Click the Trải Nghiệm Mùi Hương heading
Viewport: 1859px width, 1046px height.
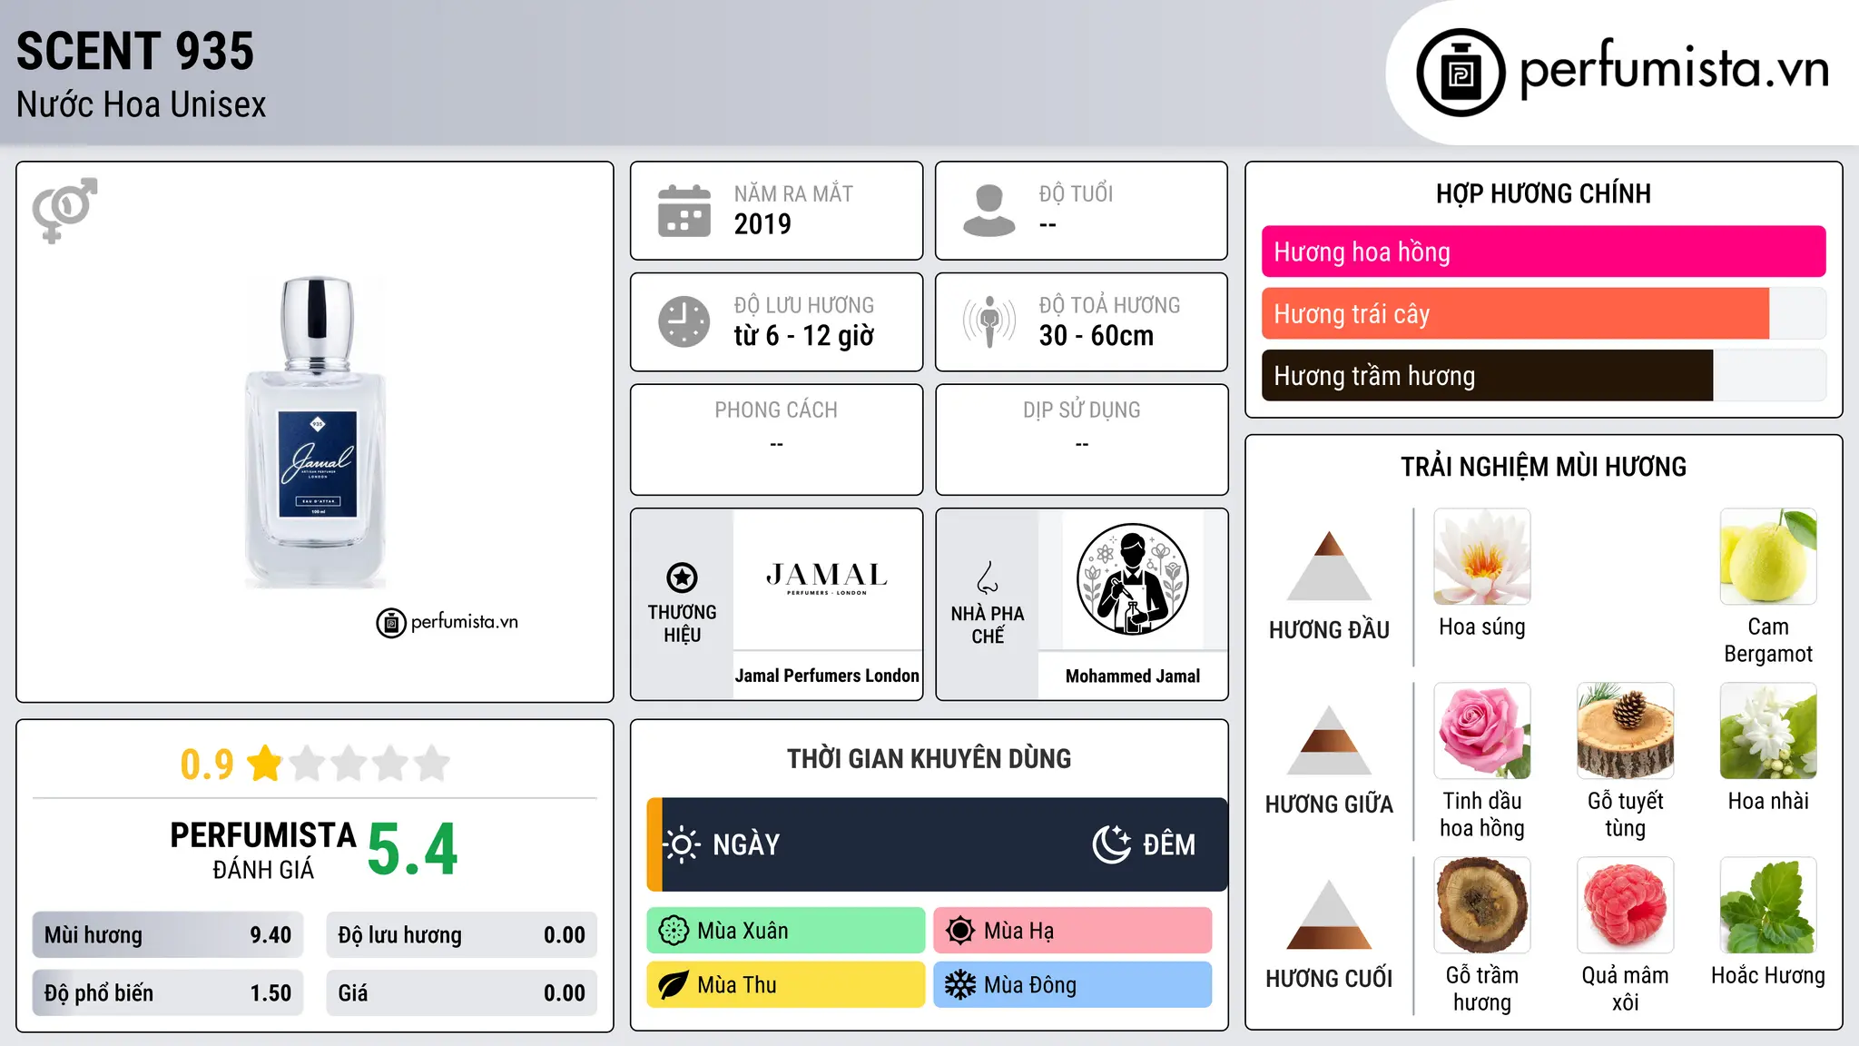click(x=1543, y=467)
